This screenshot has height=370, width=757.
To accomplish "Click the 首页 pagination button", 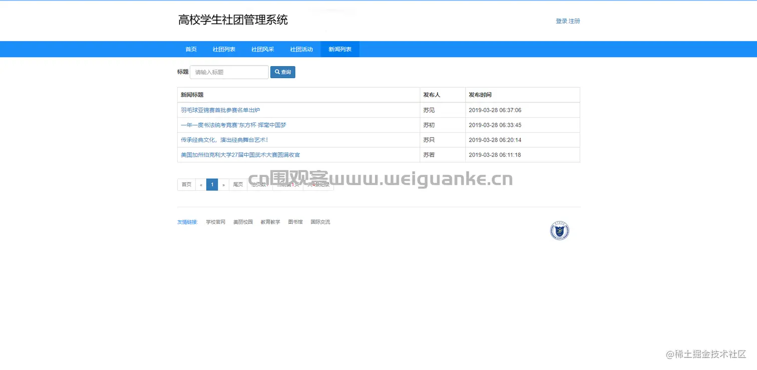I will (186, 185).
